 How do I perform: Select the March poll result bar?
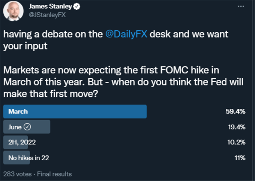click(75, 111)
